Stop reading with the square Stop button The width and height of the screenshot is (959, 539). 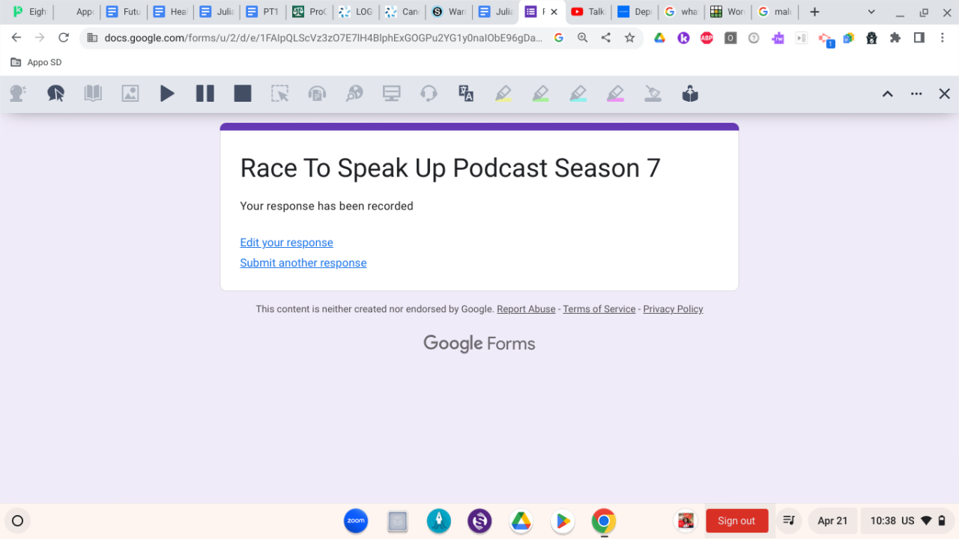point(242,94)
